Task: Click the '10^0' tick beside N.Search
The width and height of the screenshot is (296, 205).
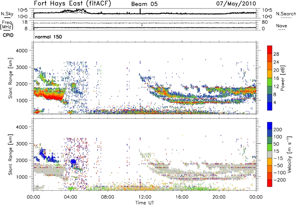Action: point(267,17)
